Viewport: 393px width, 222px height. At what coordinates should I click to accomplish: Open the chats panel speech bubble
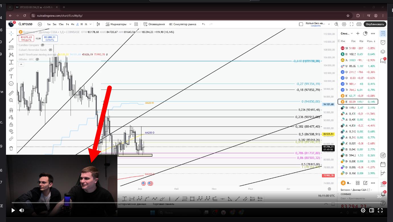click(x=383, y=61)
